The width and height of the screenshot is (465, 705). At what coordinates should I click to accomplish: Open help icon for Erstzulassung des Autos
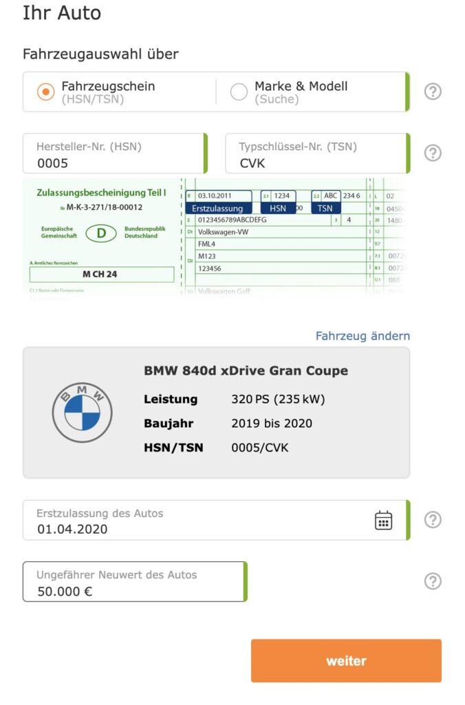coord(433,520)
